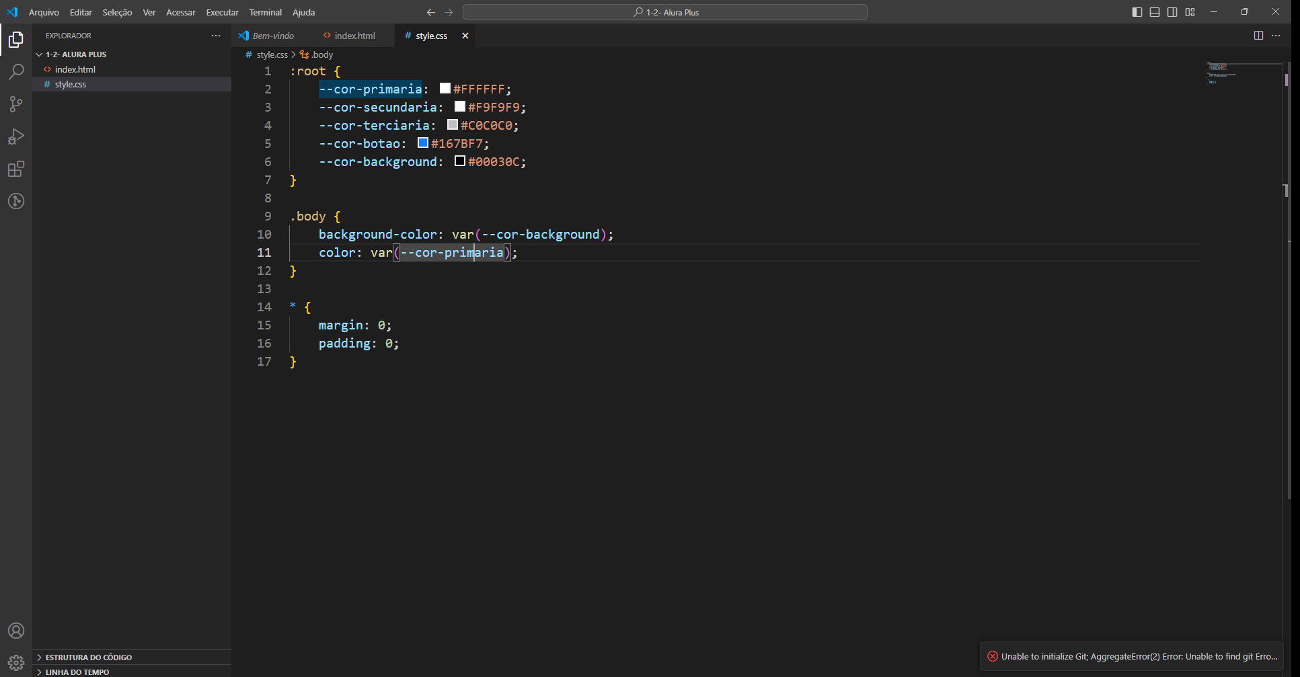Screen dimensions: 1300x677
Task: Open Run and Debug view
Action: click(x=16, y=136)
